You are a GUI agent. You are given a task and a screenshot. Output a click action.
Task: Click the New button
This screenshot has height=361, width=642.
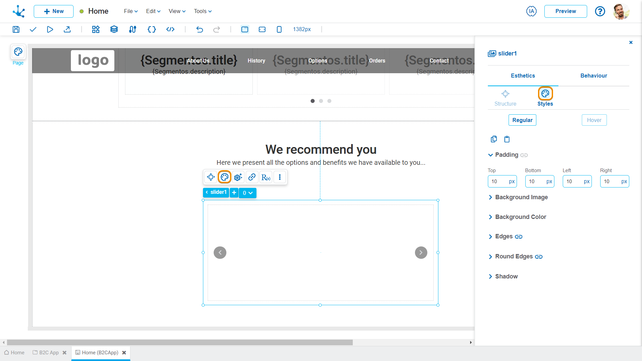click(53, 11)
